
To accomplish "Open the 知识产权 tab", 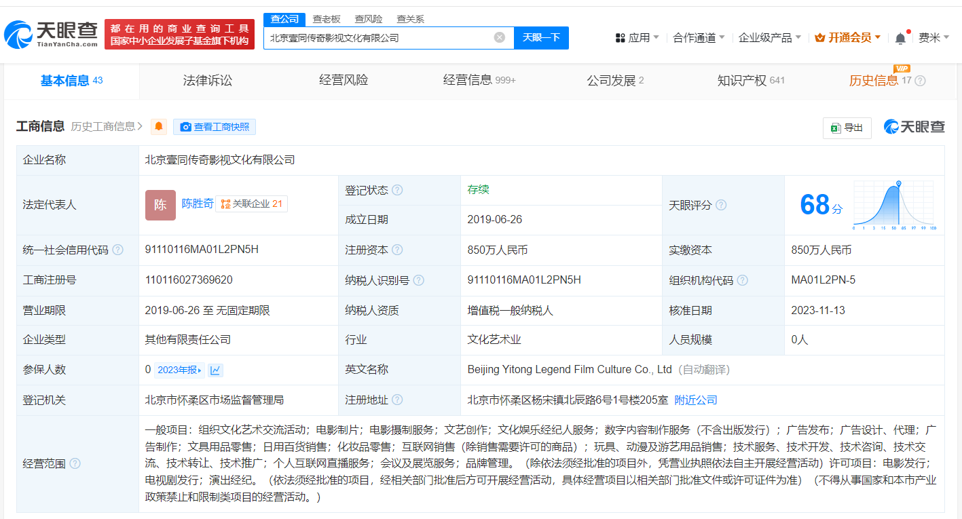I will 742,81.
